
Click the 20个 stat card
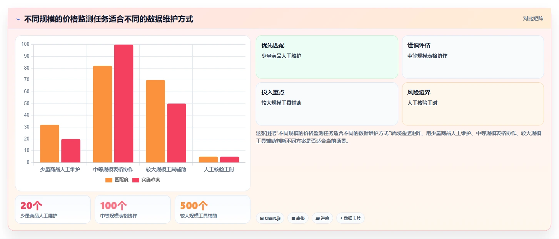pos(53,209)
